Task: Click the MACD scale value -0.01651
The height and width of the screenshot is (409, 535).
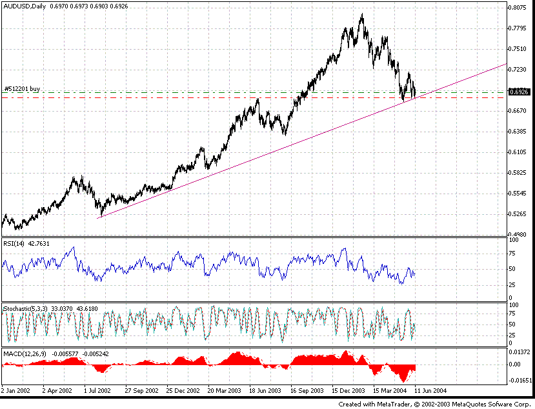Action: (x=520, y=381)
